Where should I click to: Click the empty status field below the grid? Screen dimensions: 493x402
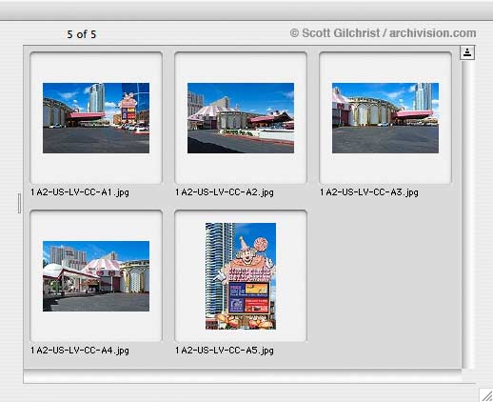pyautogui.click(x=243, y=377)
